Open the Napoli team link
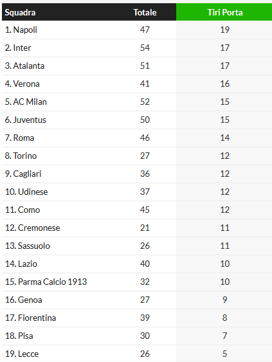272x362 pixels. tap(25, 30)
